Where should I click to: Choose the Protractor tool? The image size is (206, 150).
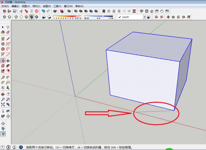pos(3,82)
